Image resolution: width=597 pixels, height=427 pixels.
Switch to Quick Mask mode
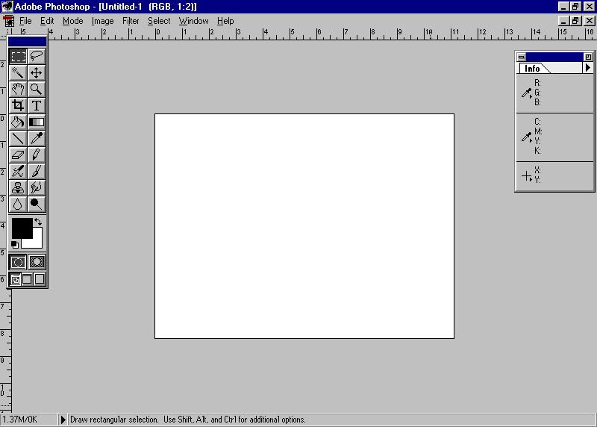tap(37, 262)
